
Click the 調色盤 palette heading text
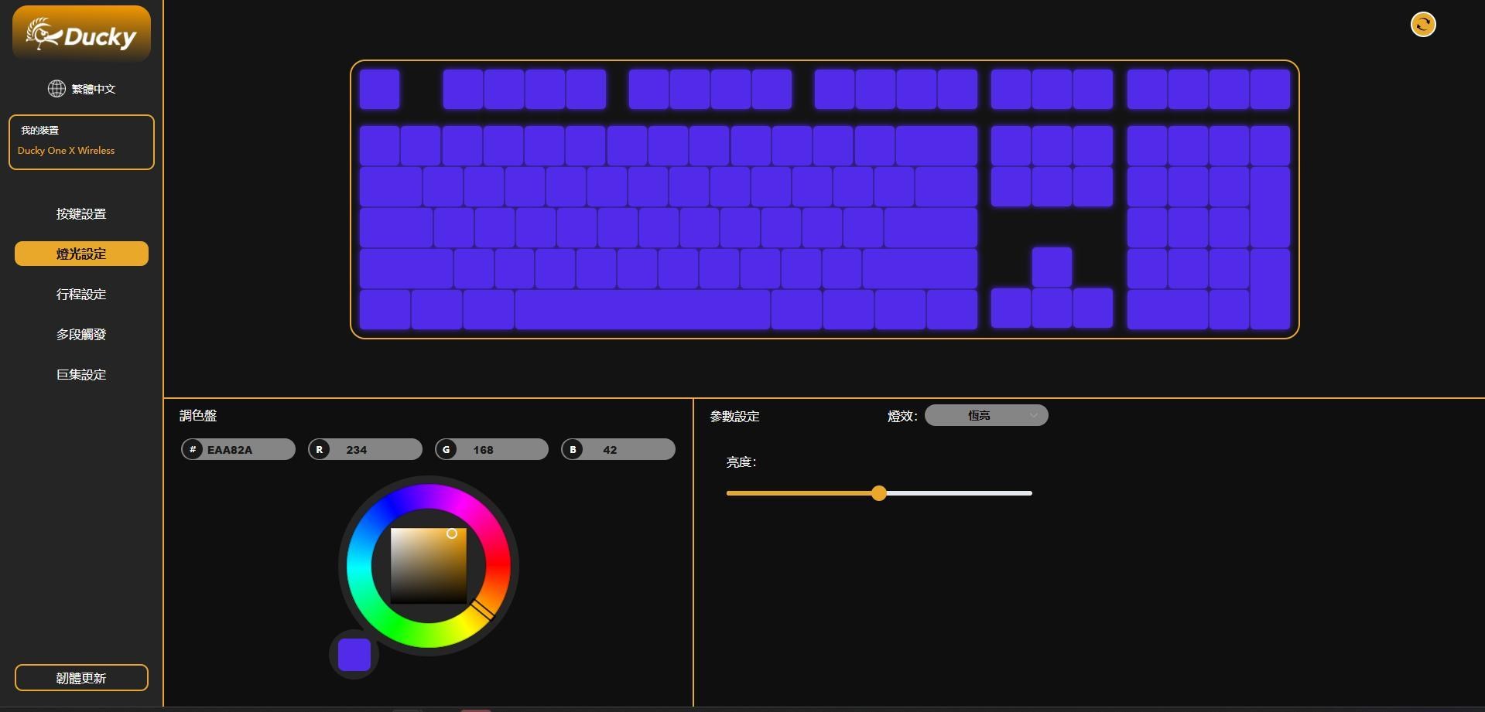pos(198,416)
